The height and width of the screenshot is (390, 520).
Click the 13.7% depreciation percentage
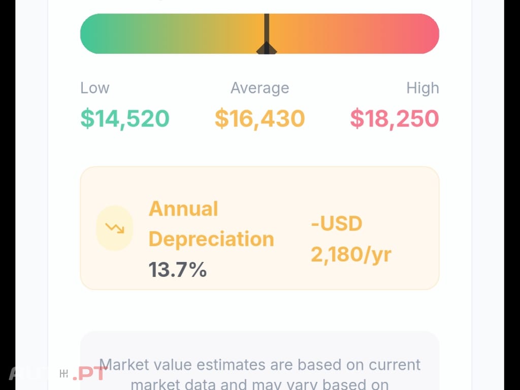[x=178, y=270]
